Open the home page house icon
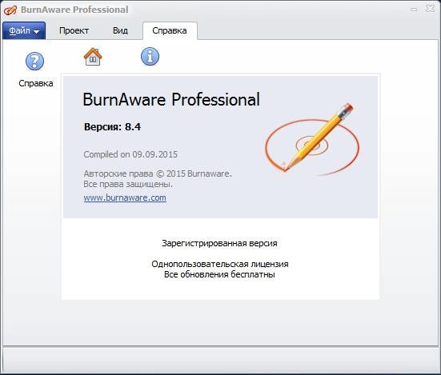441x375 pixels. (x=93, y=57)
